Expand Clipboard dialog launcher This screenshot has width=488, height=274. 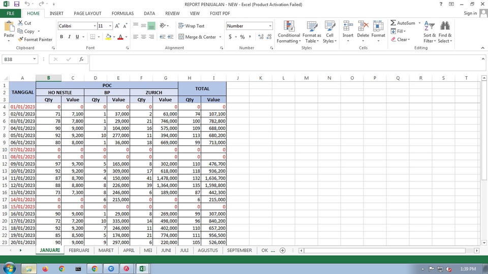pos(53,48)
